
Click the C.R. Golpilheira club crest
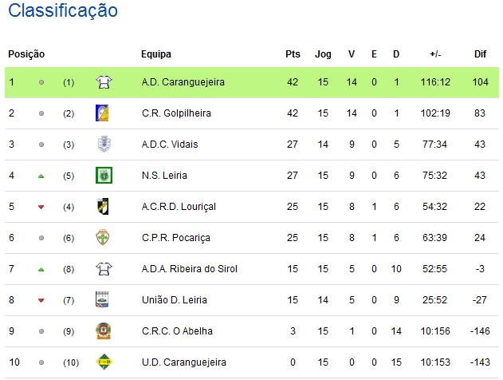(102, 113)
